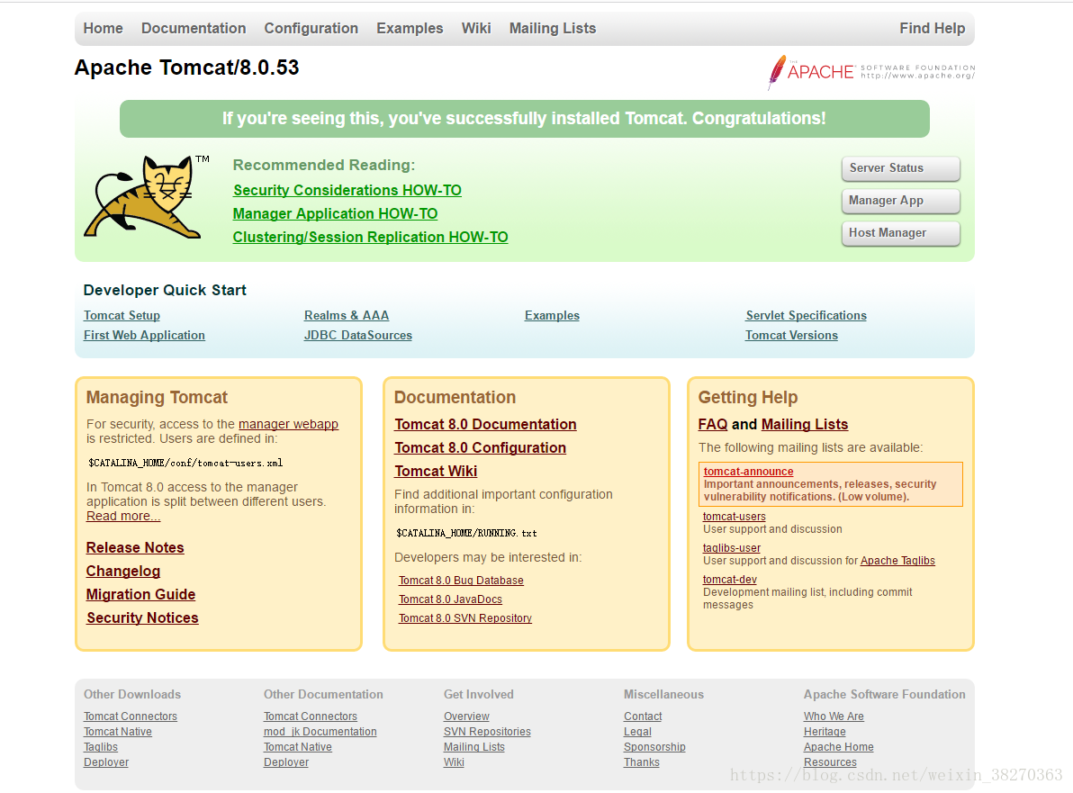
Task: Open Overview link under Get Involved
Action: 466,716
